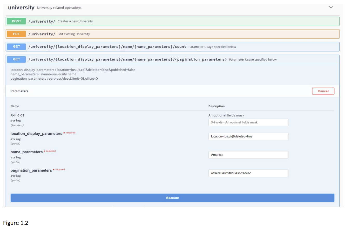Click the university section heading
351x228 pixels.
tap(21, 8)
